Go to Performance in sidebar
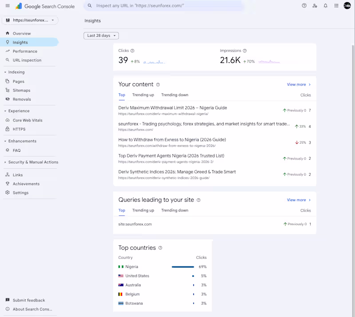This screenshot has height=317, width=355. (29, 51)
